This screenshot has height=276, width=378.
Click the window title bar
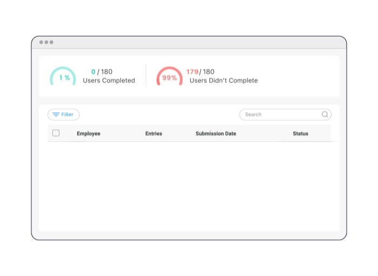pyautogui.click(x=189, y=42)
